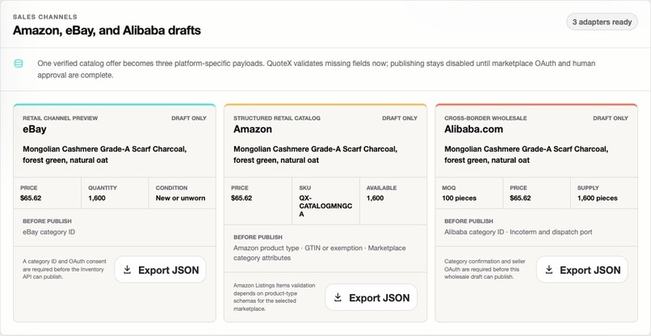Click the eBay quantity value 1,600
651x336 pixels.
[x=97, y=198]
